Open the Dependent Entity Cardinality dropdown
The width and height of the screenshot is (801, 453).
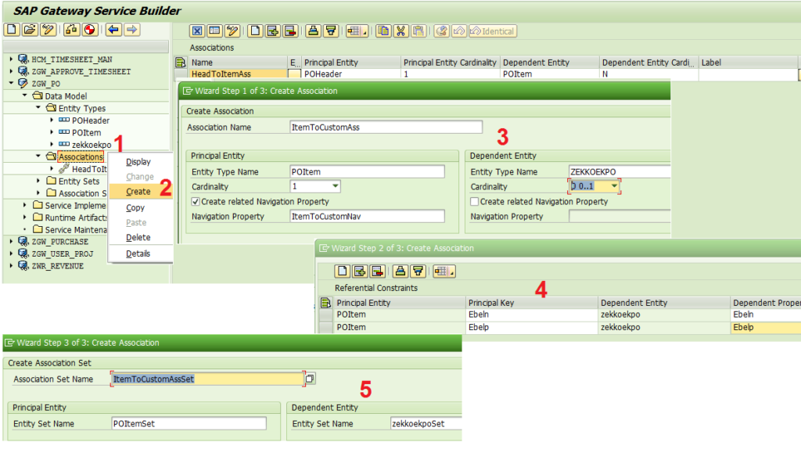point(614,186)
